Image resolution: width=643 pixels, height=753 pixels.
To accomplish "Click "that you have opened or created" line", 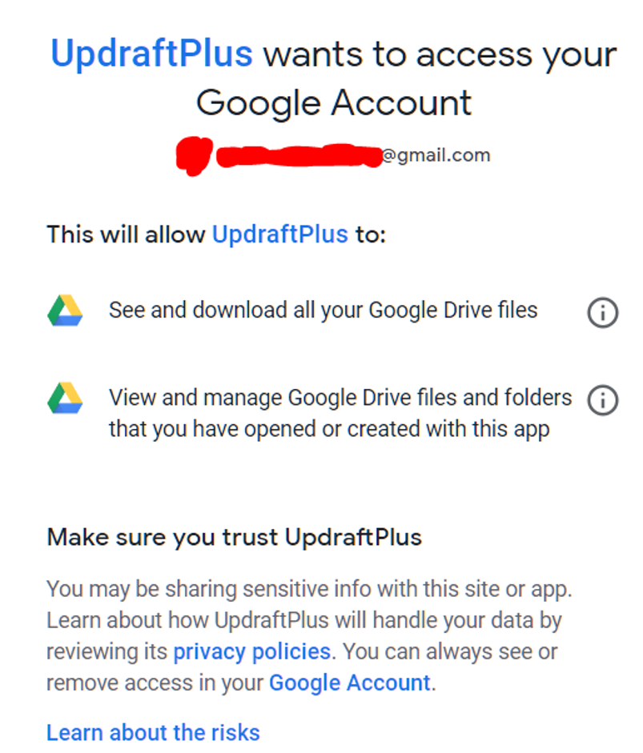I will point(328,429).
